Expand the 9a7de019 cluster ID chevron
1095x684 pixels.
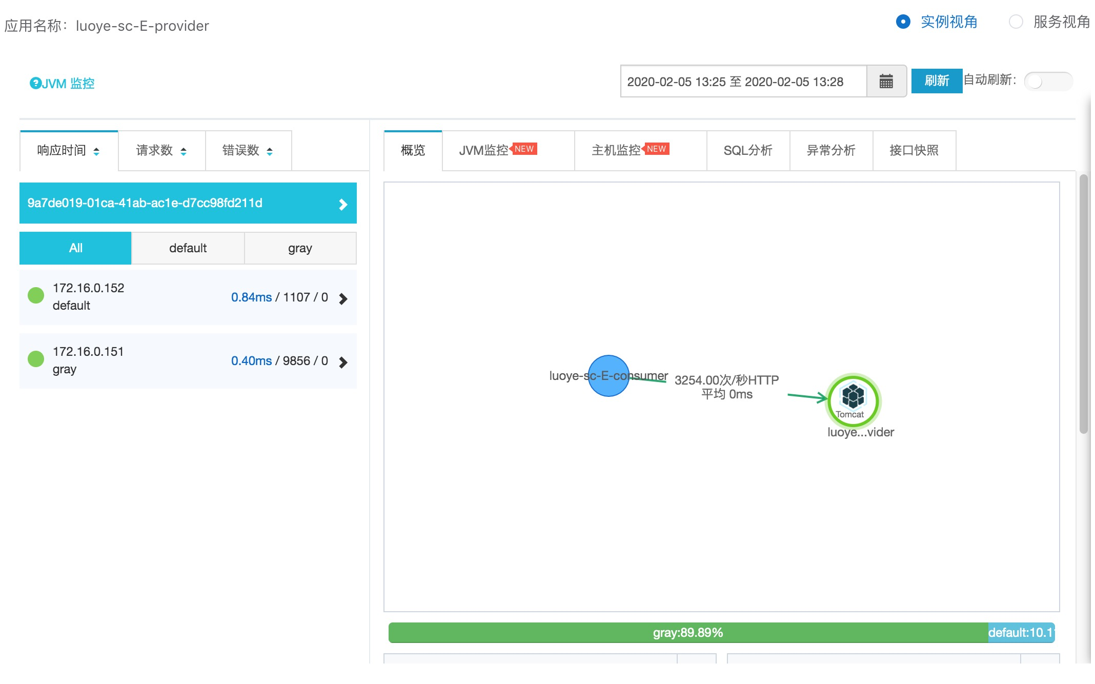tap(343, 204)
